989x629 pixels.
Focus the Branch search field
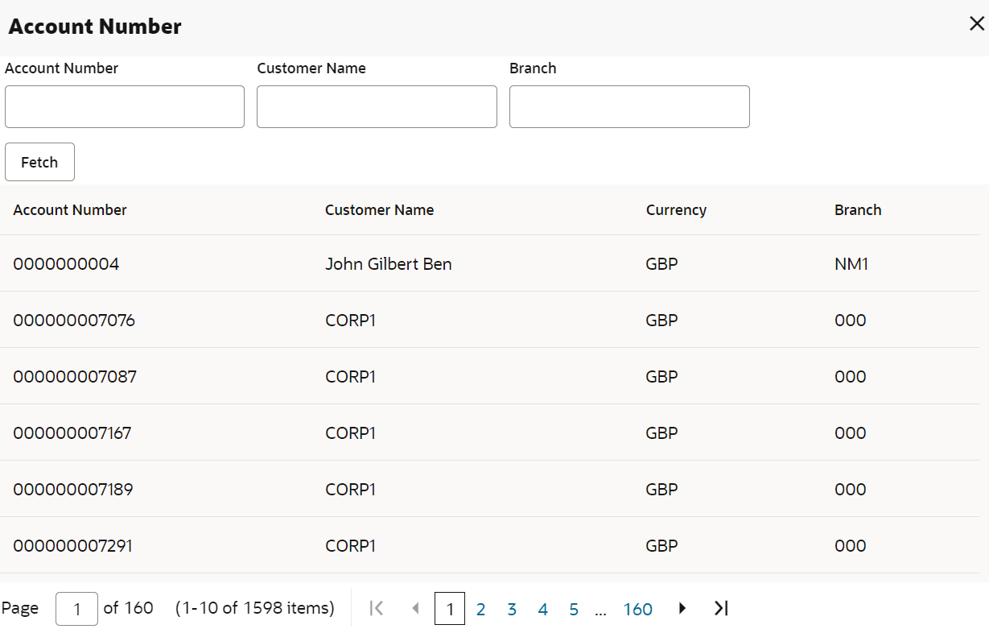(629, 107)
